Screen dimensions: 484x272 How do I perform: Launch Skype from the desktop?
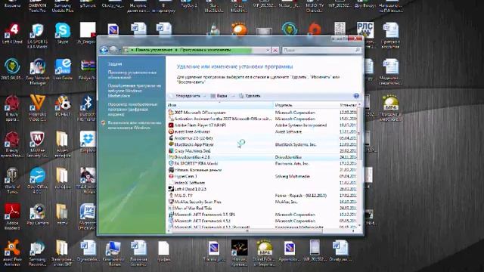(63, 33)
